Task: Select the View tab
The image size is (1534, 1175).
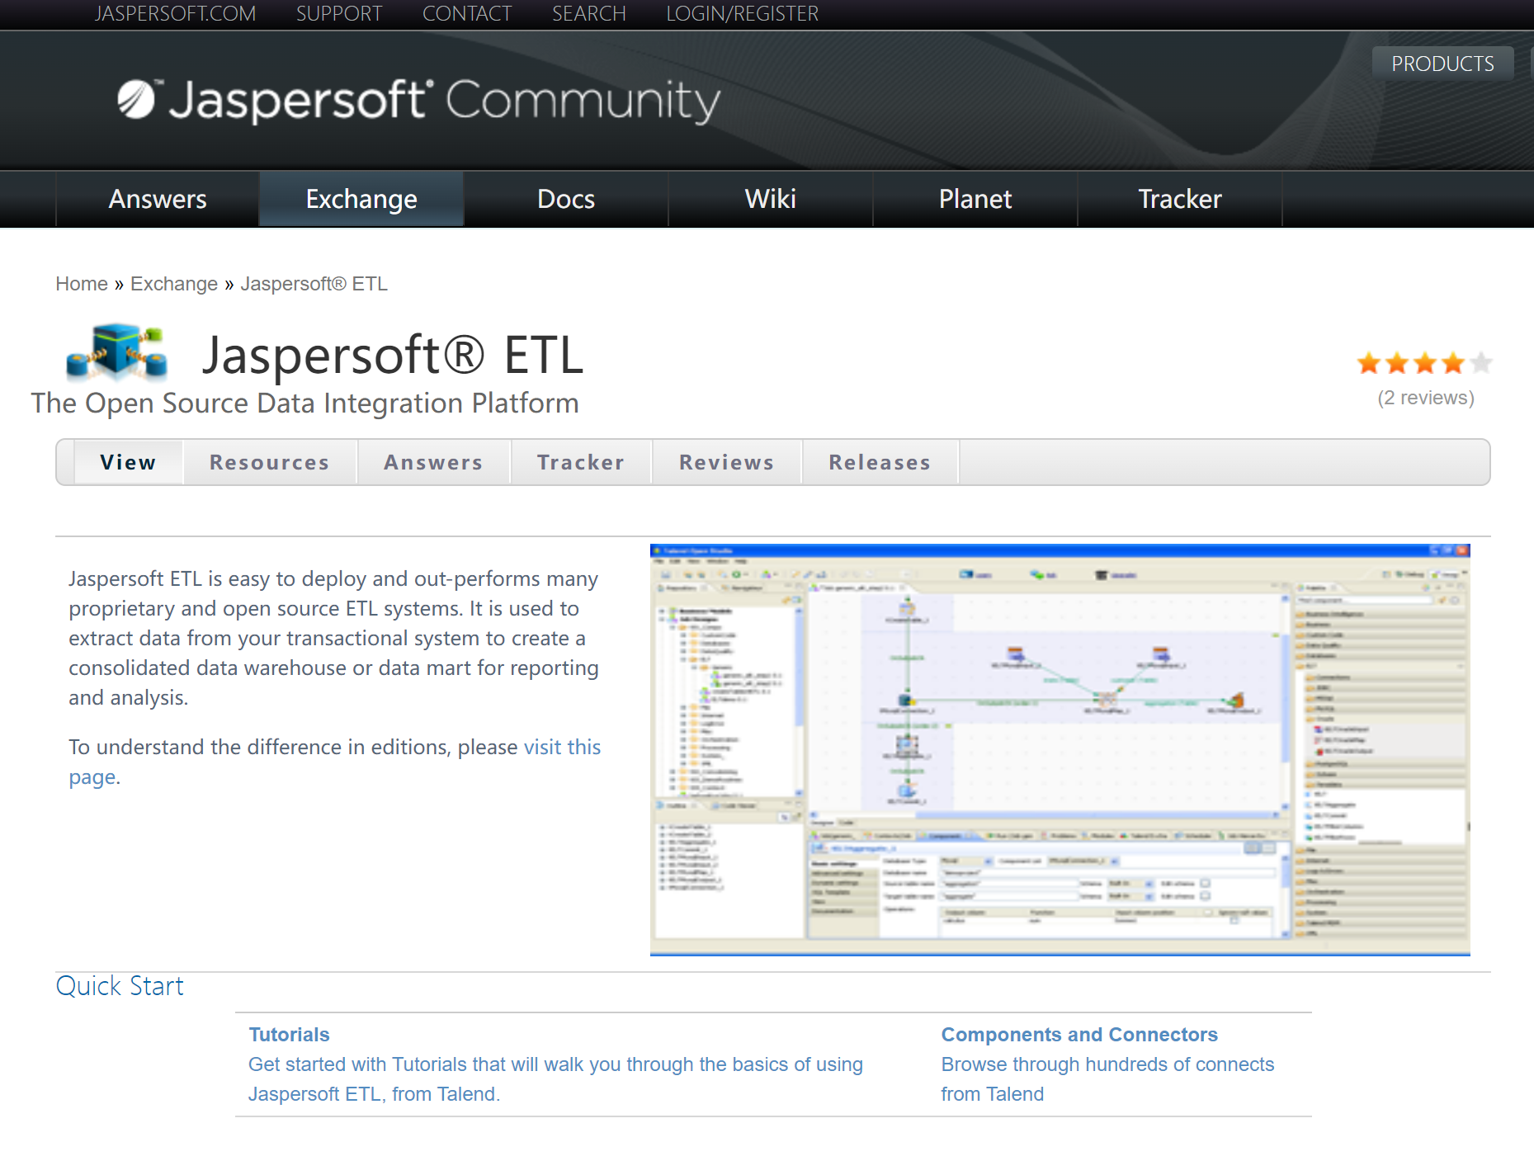Action: coord(128,462)
